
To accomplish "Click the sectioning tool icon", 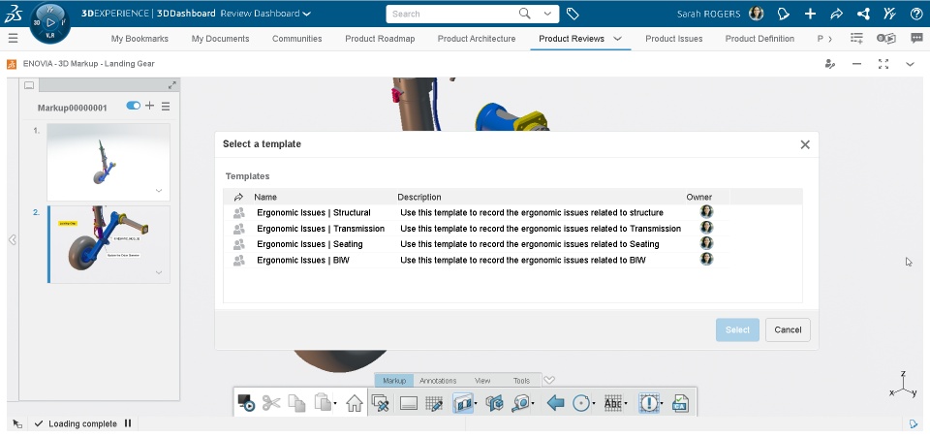I will pyautogui.click(x=463, y=403).
